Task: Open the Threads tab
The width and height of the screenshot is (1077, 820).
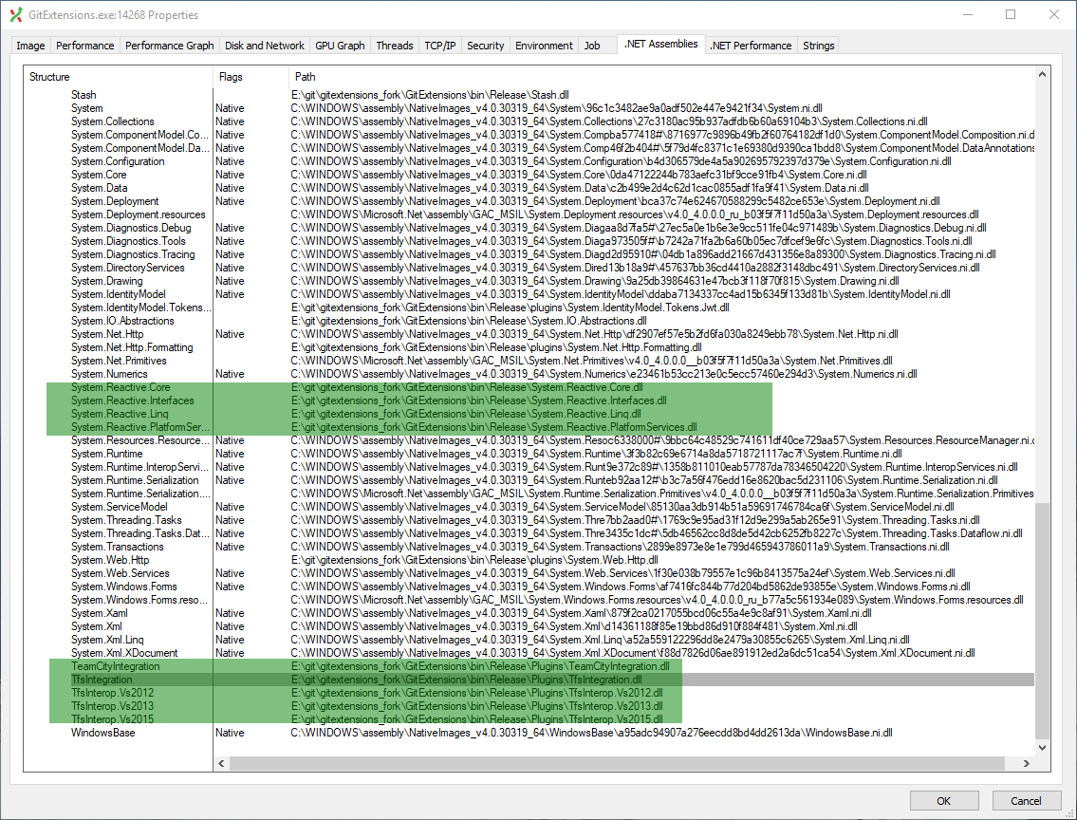Action: coord(394,45)
